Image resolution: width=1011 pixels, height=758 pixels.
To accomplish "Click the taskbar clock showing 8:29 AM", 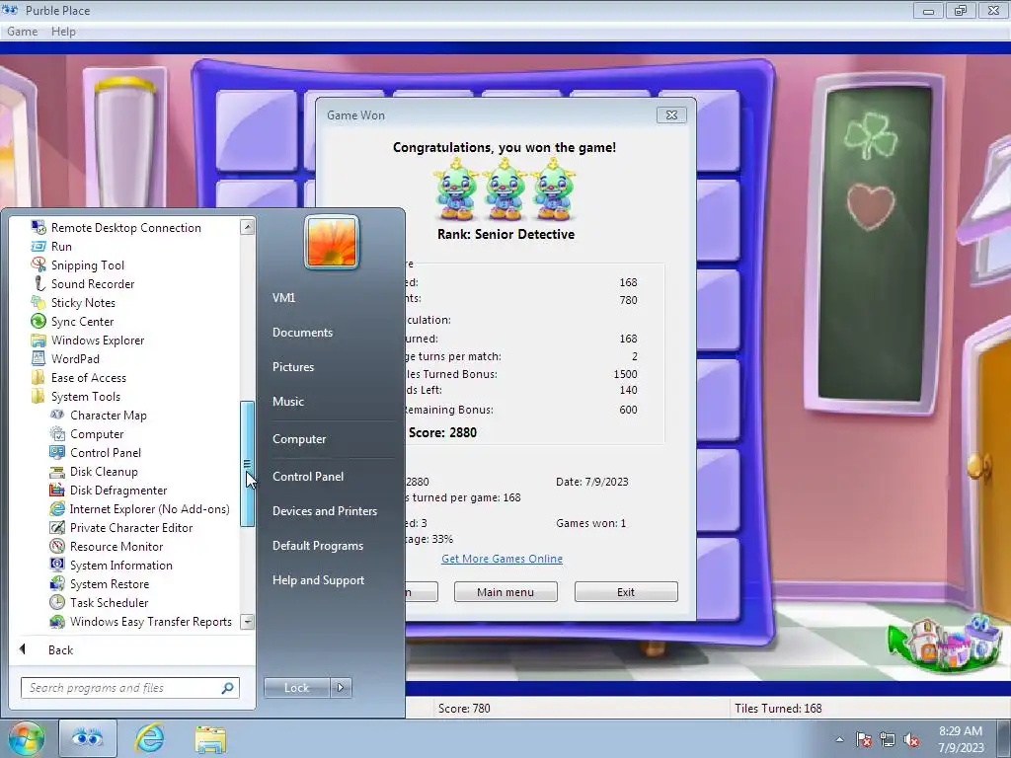I will pyautogui.click(x=961, y=739).
